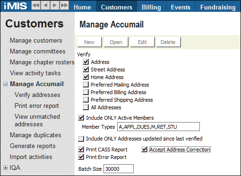Go to the Events tab
The width and height of the screenshot is (241, 176).
[181, 7]
